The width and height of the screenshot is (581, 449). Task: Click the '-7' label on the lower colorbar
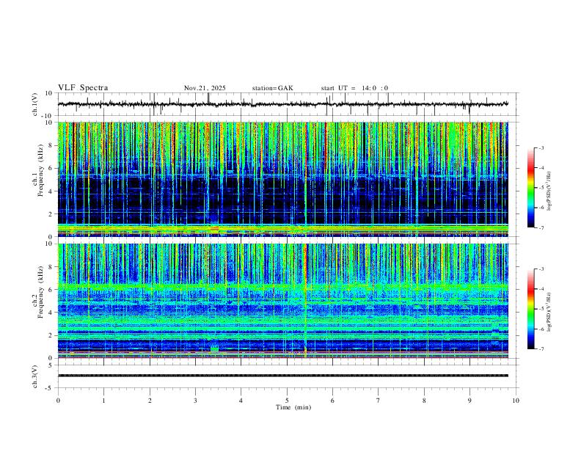[541, 348]
